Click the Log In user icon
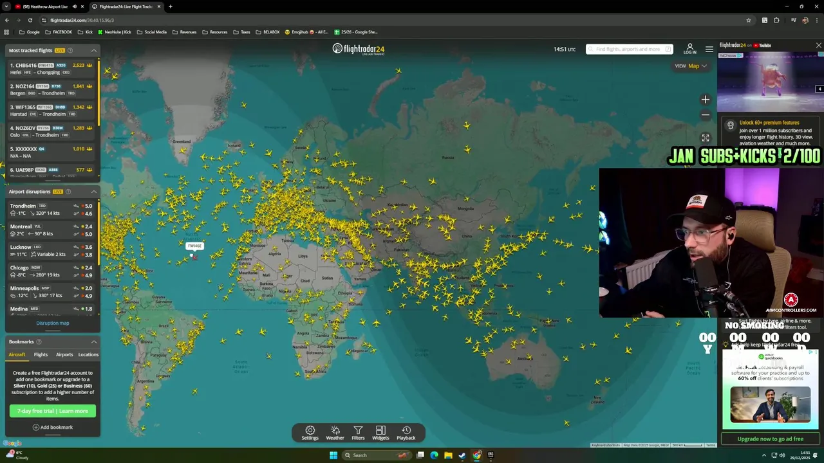 point(689,49)
